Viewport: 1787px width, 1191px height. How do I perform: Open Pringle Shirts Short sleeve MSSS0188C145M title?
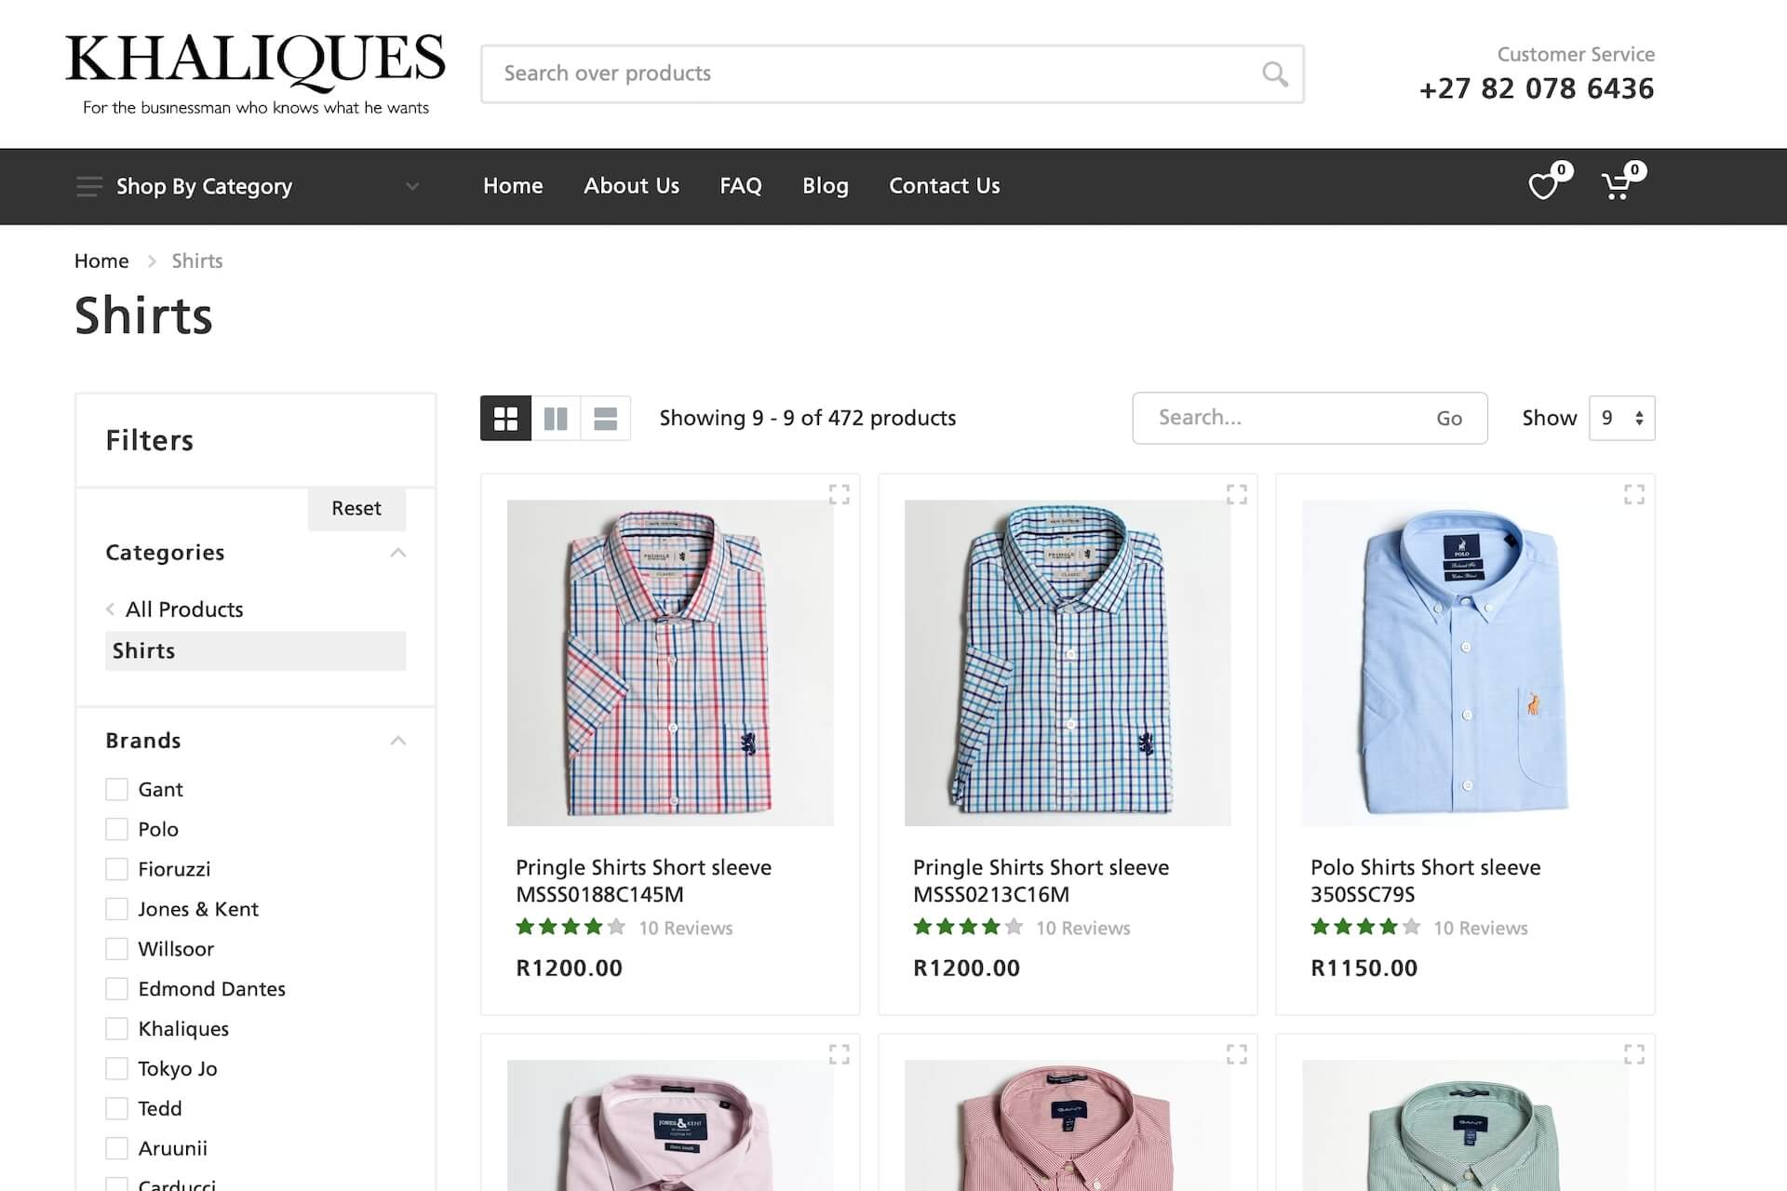point(643,880)
